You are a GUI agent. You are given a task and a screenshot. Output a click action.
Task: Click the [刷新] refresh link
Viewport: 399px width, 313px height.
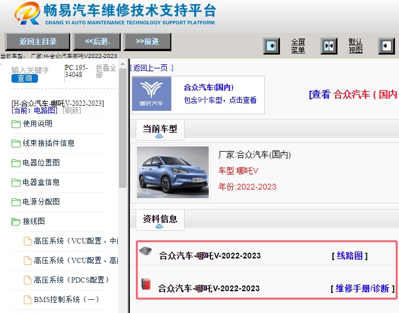pyautogui.click(x=72, y=110)
